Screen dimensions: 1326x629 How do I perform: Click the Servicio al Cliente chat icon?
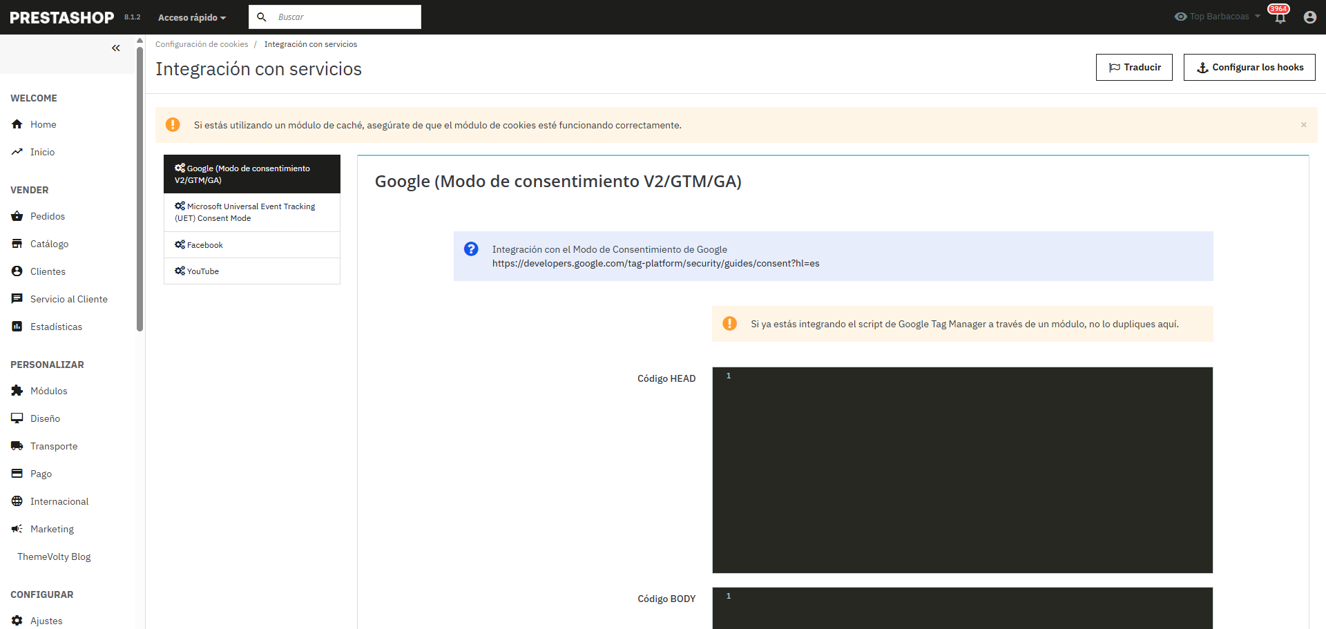[17, 299]
